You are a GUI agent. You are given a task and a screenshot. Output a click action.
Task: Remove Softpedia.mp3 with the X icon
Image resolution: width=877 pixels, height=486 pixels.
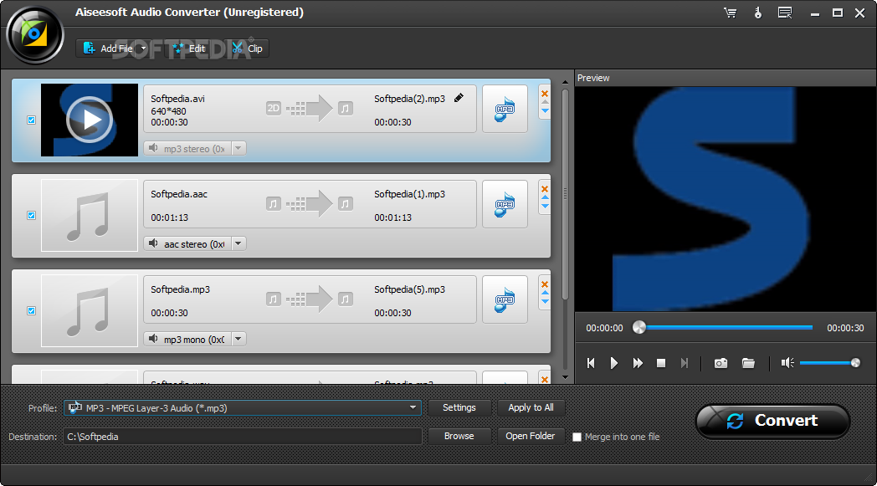coord(545,284)
